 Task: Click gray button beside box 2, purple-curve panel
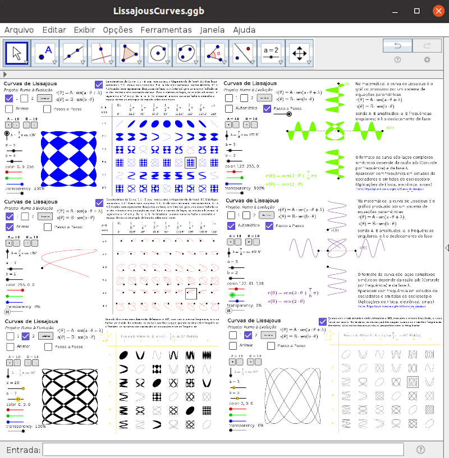(267, 215)
